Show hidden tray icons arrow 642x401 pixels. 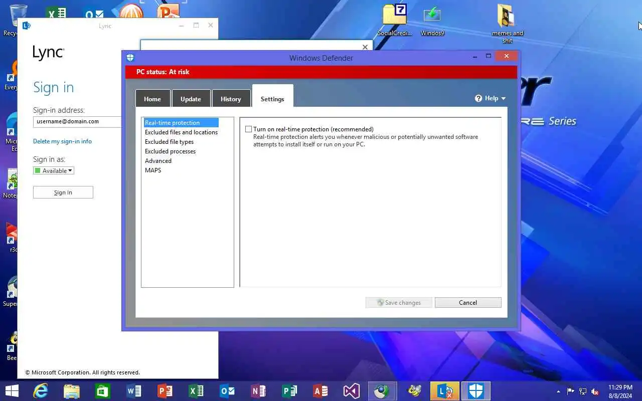558,391
